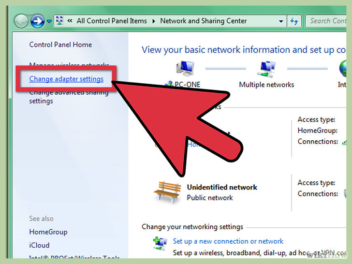352x264 pixels.
Task: Open iCloud link in See also
Action: [x=39, y=245]
